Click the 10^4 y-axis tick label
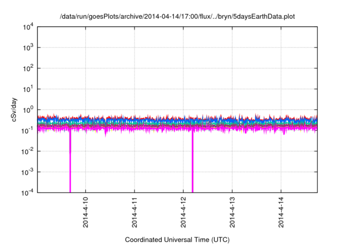Viewport: 350px width, 245px height. [x=28, y=27]
